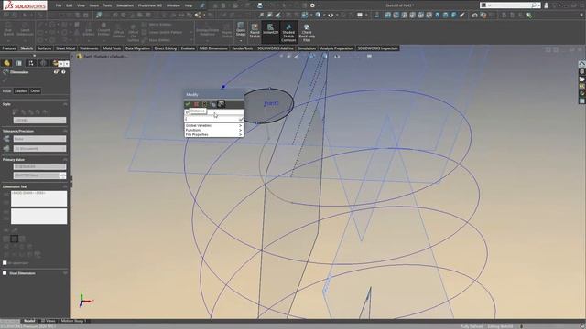Click the primary value stepper arrows
Image resolution: width=586 pixels, height=329 pixels.
63,175
